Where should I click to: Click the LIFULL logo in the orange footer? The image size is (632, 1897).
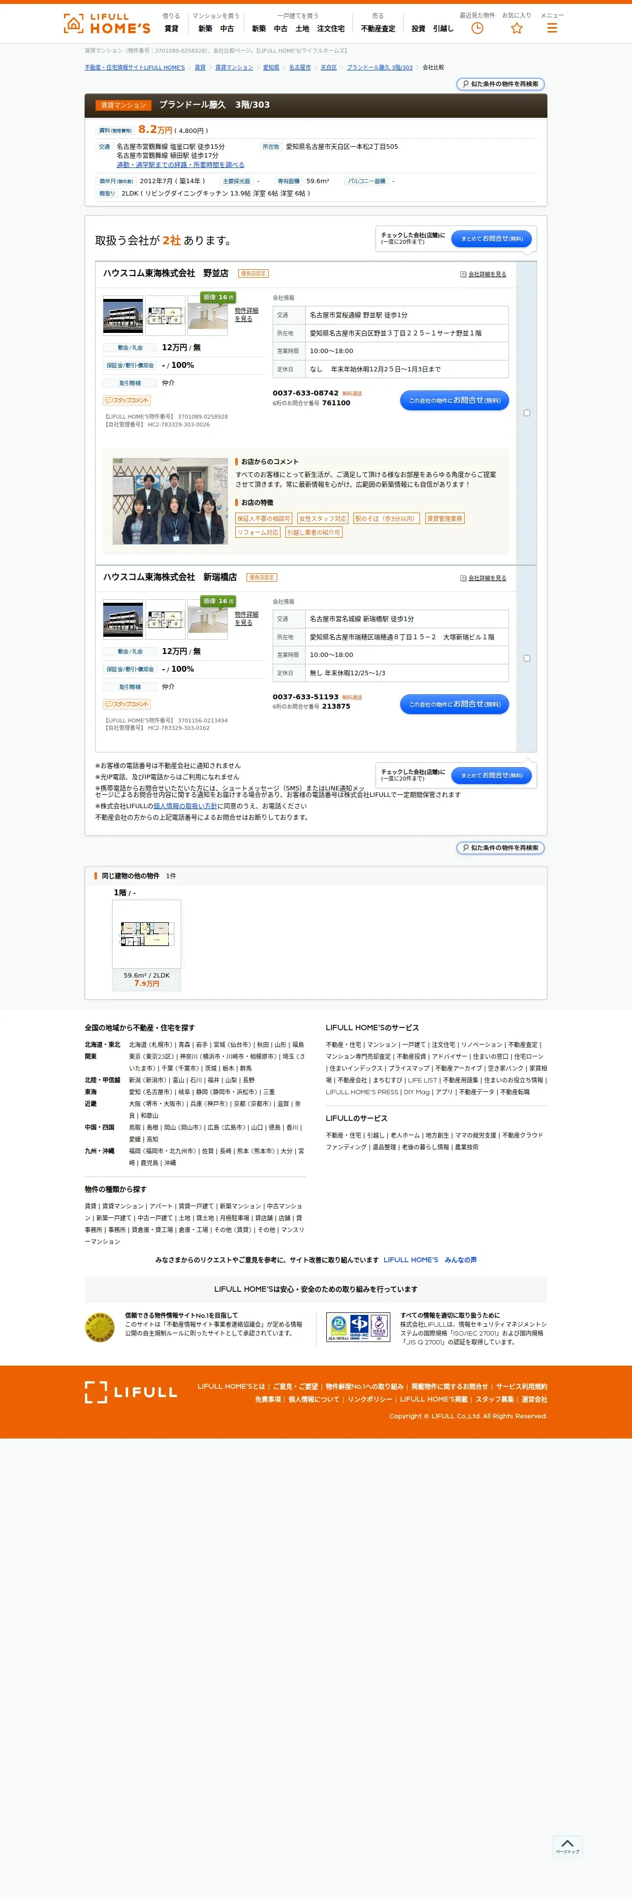pos(131,1392)
